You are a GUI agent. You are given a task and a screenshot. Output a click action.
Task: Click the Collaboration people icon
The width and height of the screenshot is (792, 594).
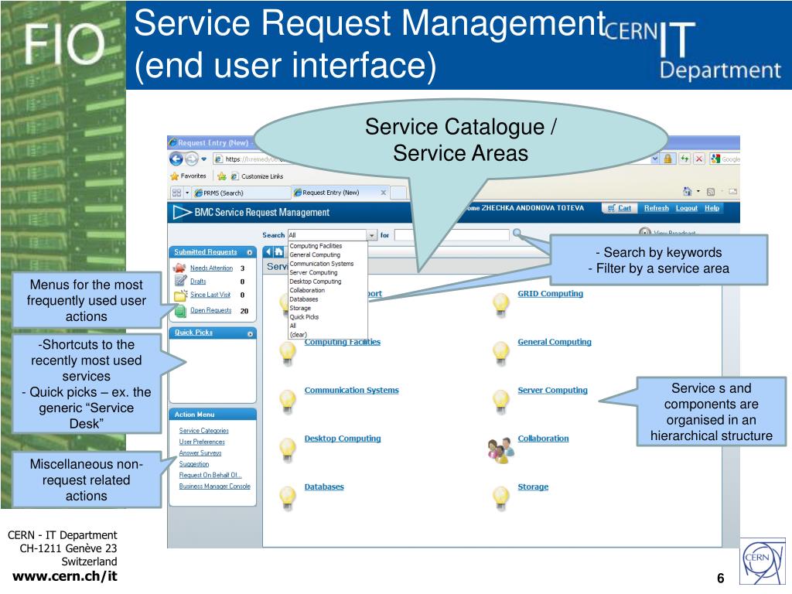[x=500, y=450]
